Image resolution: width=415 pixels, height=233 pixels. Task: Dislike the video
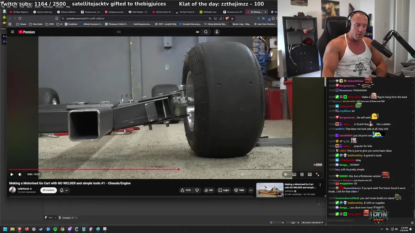point(197,190)
